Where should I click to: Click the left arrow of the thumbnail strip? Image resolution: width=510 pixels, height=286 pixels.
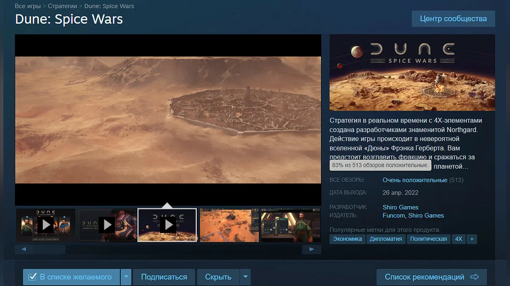click(x=24, y=249)
